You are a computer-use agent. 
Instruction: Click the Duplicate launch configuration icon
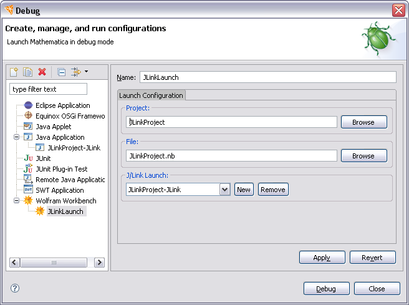click(27, 72)
